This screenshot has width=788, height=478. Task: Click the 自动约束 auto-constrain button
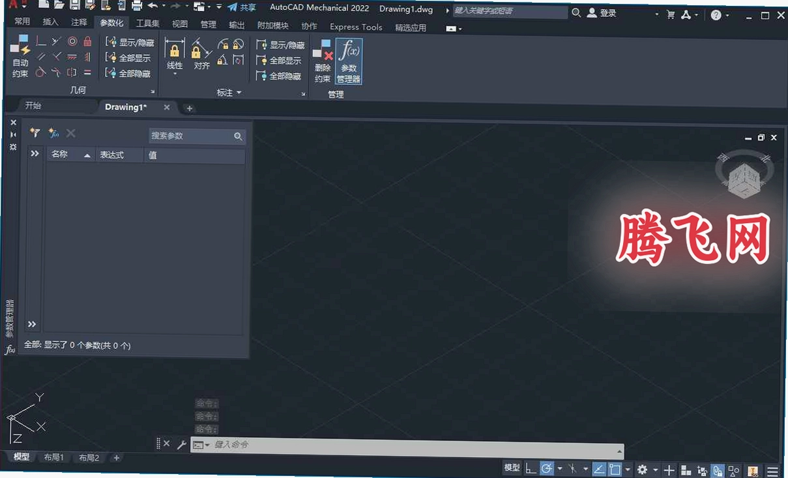pos(20,55)
